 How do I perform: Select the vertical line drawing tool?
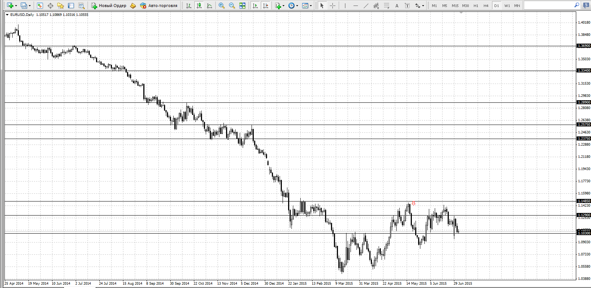click(x=345, y=6)
